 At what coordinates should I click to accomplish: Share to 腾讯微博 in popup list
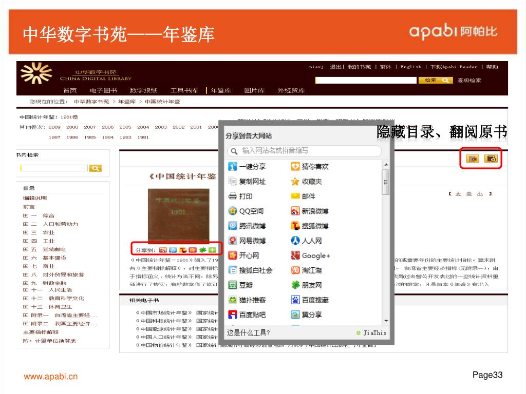click(x=247, y=226)
